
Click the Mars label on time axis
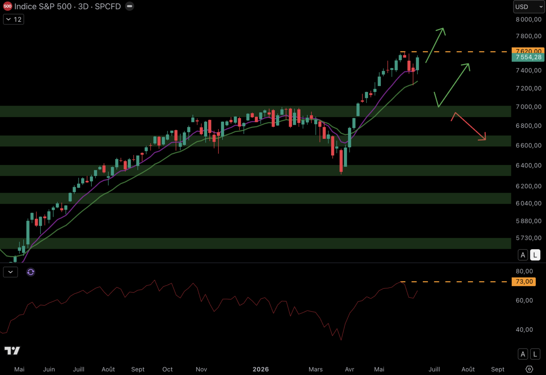pos(316,369)
